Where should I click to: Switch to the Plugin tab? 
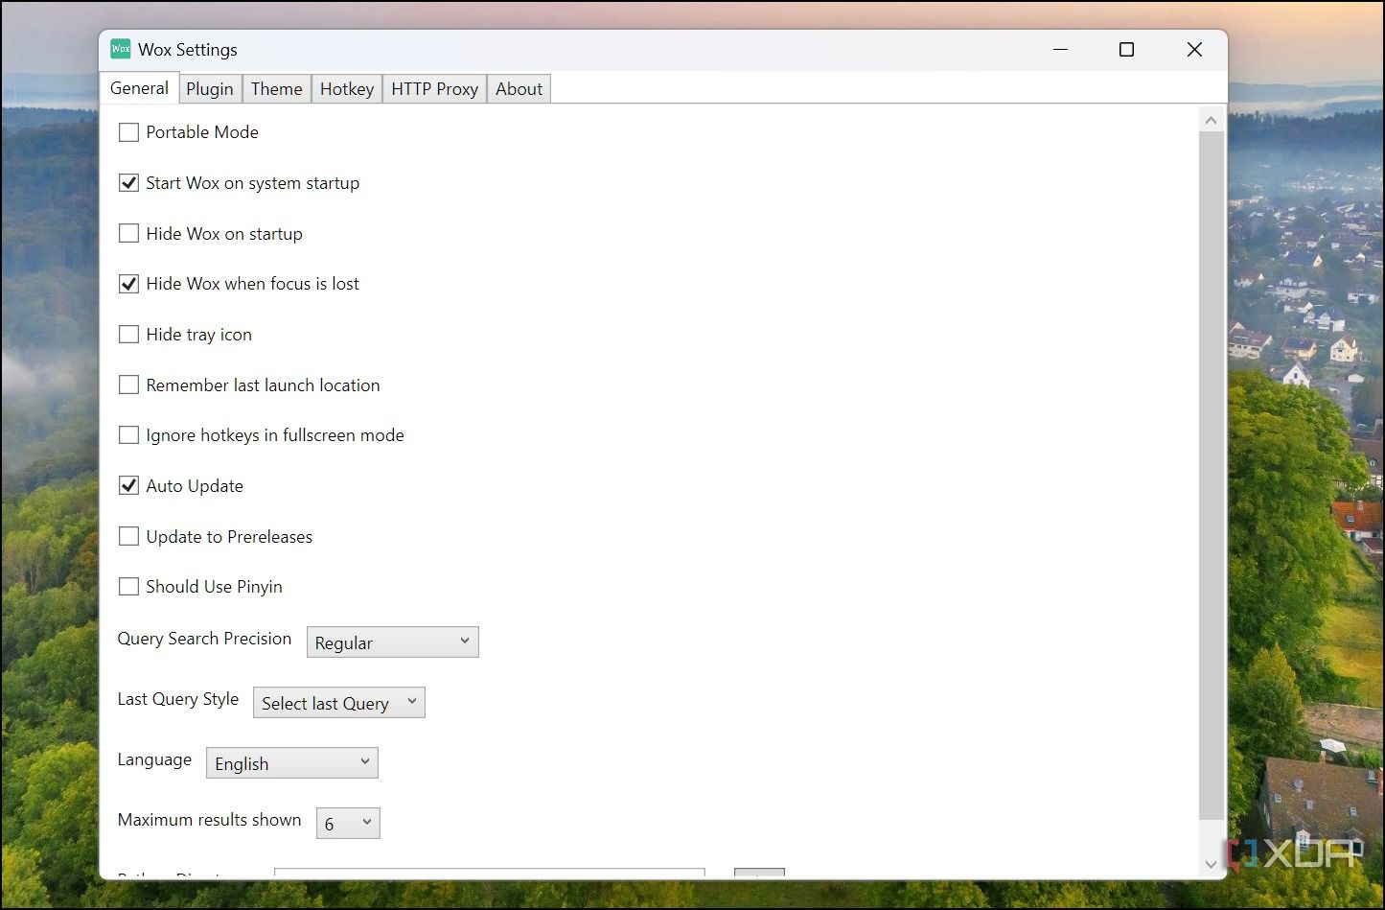(210, 88)
